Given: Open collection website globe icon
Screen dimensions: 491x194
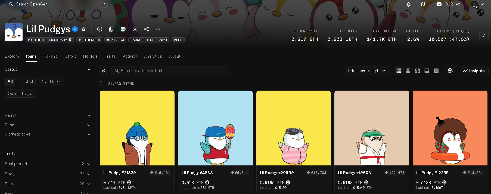Looking at the screenshot, I should coord(123,29).
